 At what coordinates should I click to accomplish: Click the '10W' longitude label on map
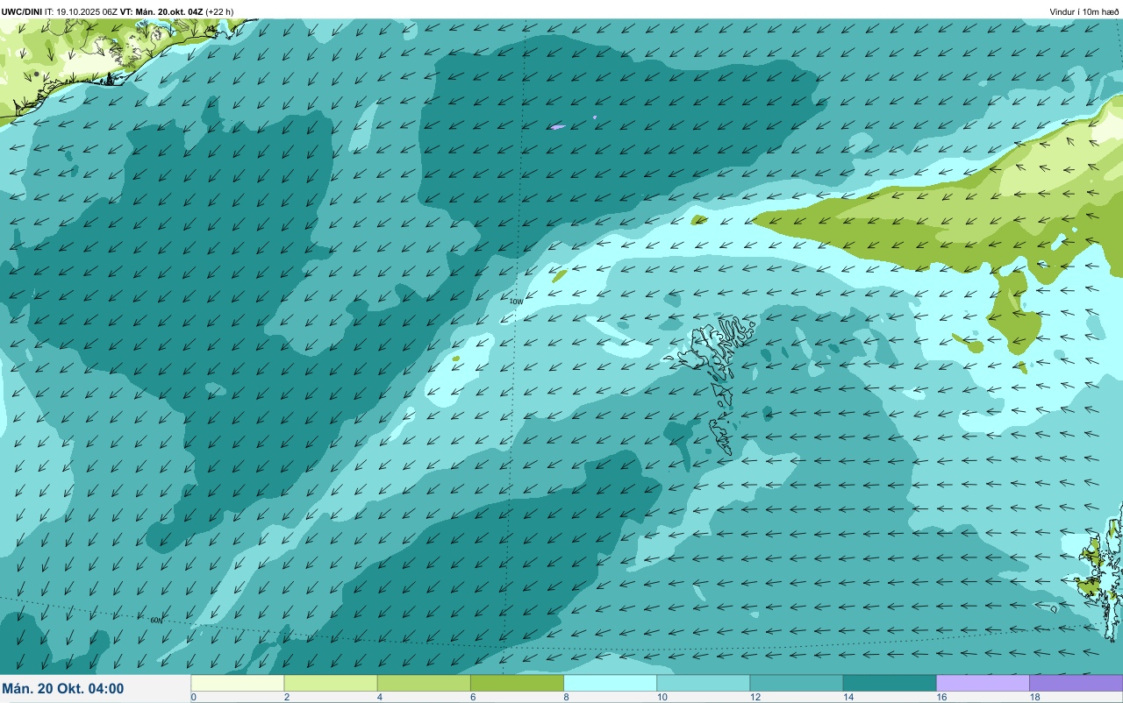(516, 301)
